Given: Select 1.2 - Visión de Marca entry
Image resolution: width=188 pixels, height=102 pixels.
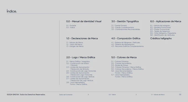Looking at the screenshot, I should pos(74,44).
